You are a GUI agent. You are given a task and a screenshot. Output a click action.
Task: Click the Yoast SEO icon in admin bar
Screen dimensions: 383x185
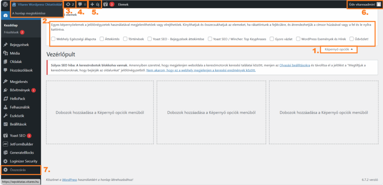tap(106, 4)
